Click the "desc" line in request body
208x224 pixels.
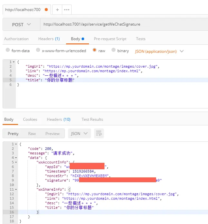tap(52, 75)
